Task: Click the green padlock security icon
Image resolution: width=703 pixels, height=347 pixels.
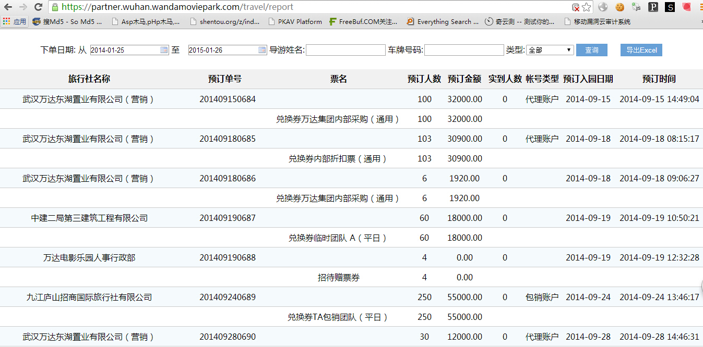Action: [55, 7]
